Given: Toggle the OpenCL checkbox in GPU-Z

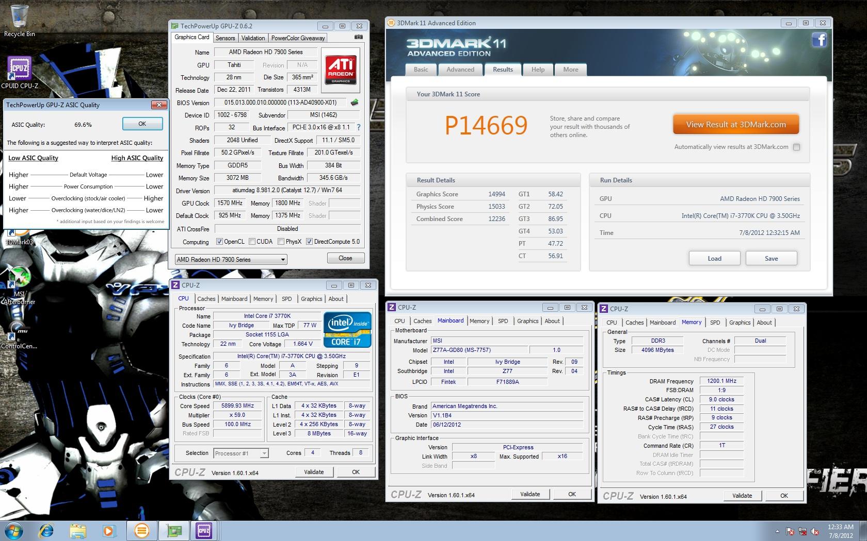Looking at the screenshot, I should [x=219, y=242].
